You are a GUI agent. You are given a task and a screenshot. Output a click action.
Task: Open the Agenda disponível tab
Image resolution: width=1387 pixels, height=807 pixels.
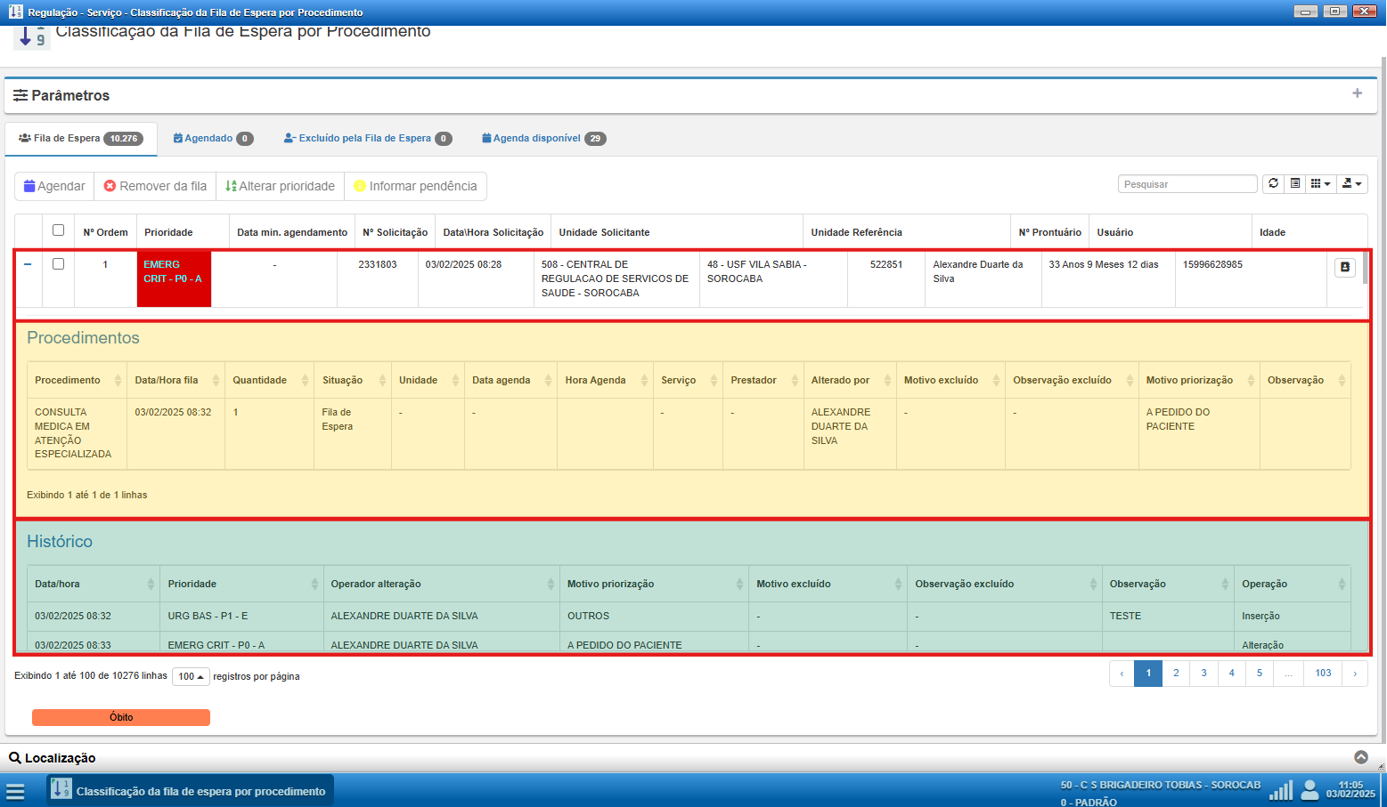pyautogui.click(x=543, y=139)
